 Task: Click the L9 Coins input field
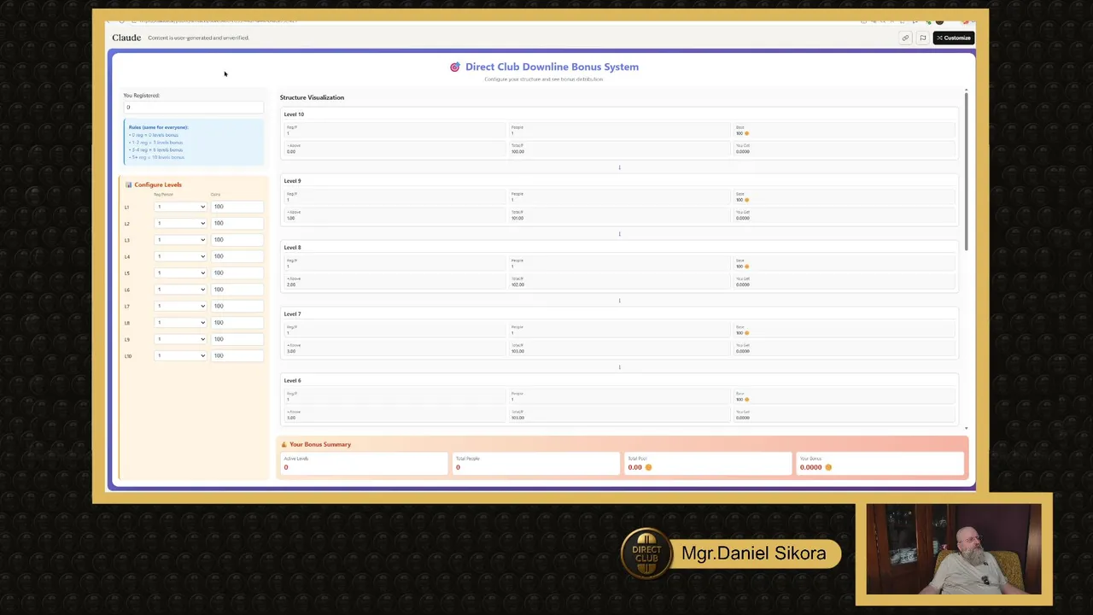pos(237,339)
